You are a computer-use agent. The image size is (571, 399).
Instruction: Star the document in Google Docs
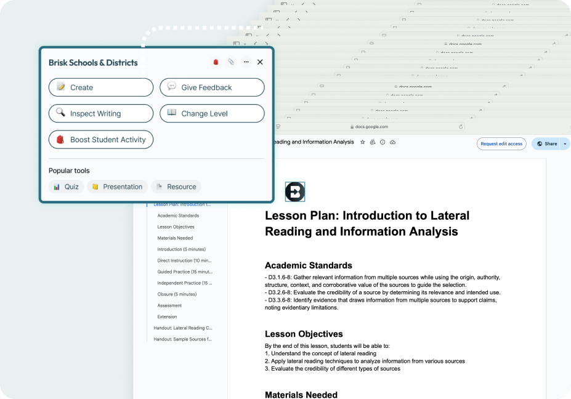pos(363,142)
